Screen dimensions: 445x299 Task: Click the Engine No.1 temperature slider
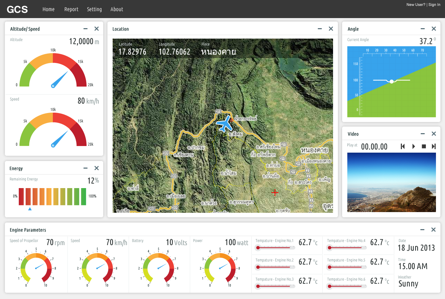(275, 248)
